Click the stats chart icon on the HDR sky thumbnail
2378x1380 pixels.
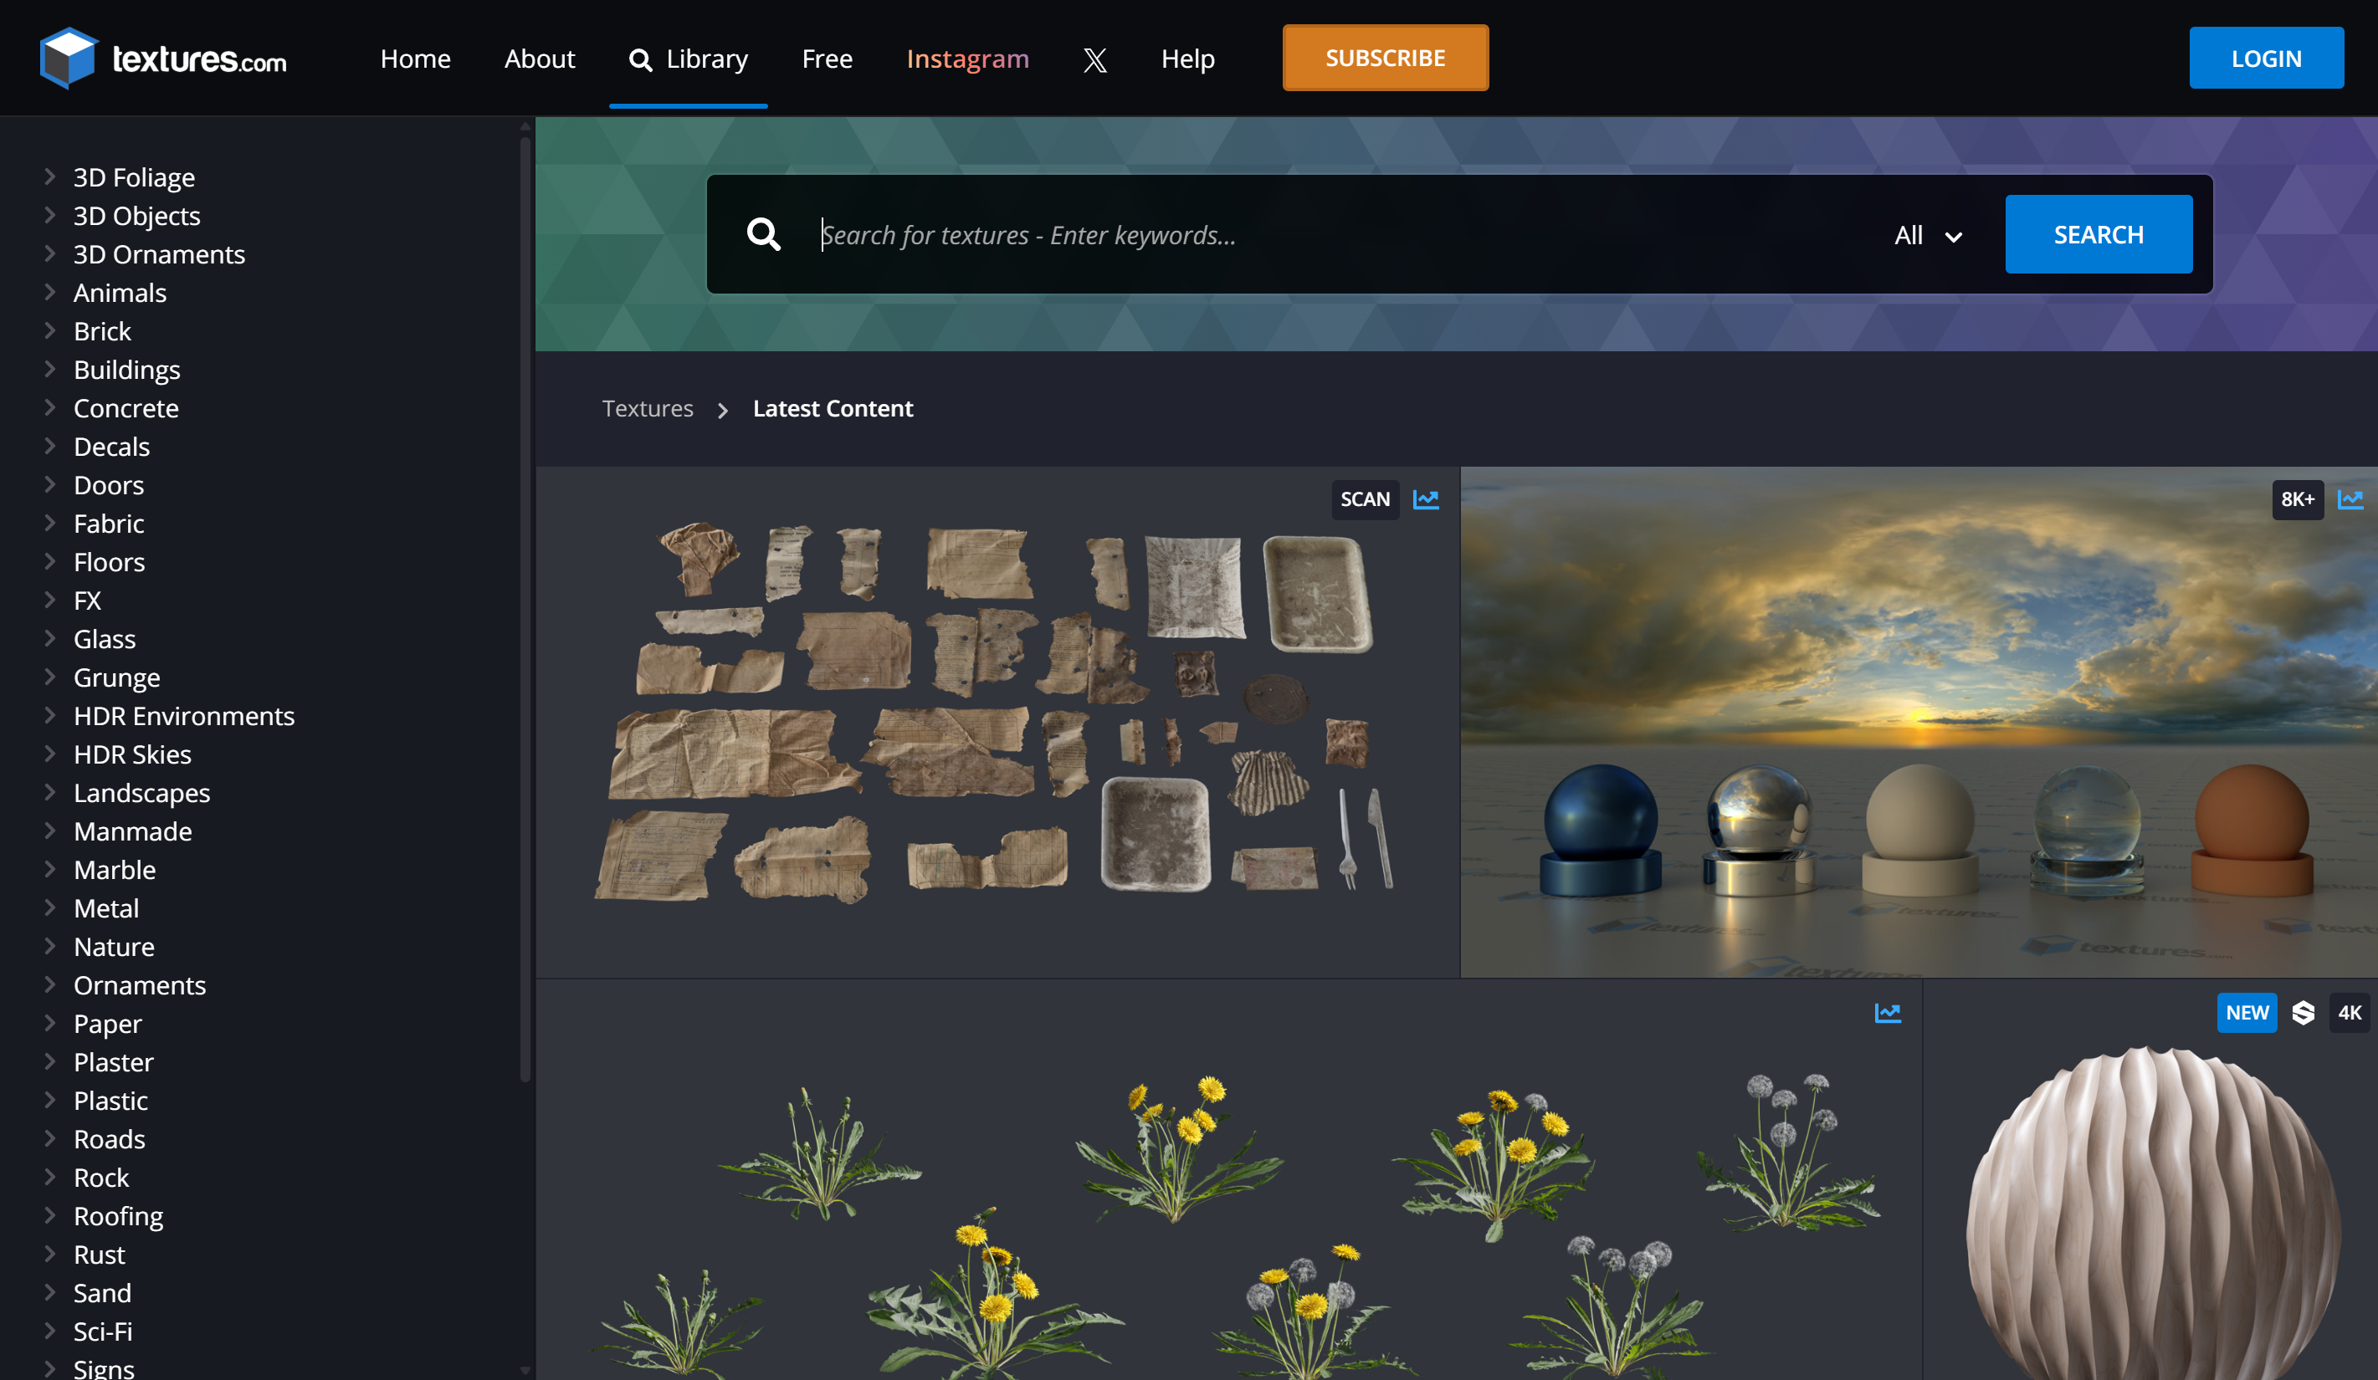point(2351,500)
